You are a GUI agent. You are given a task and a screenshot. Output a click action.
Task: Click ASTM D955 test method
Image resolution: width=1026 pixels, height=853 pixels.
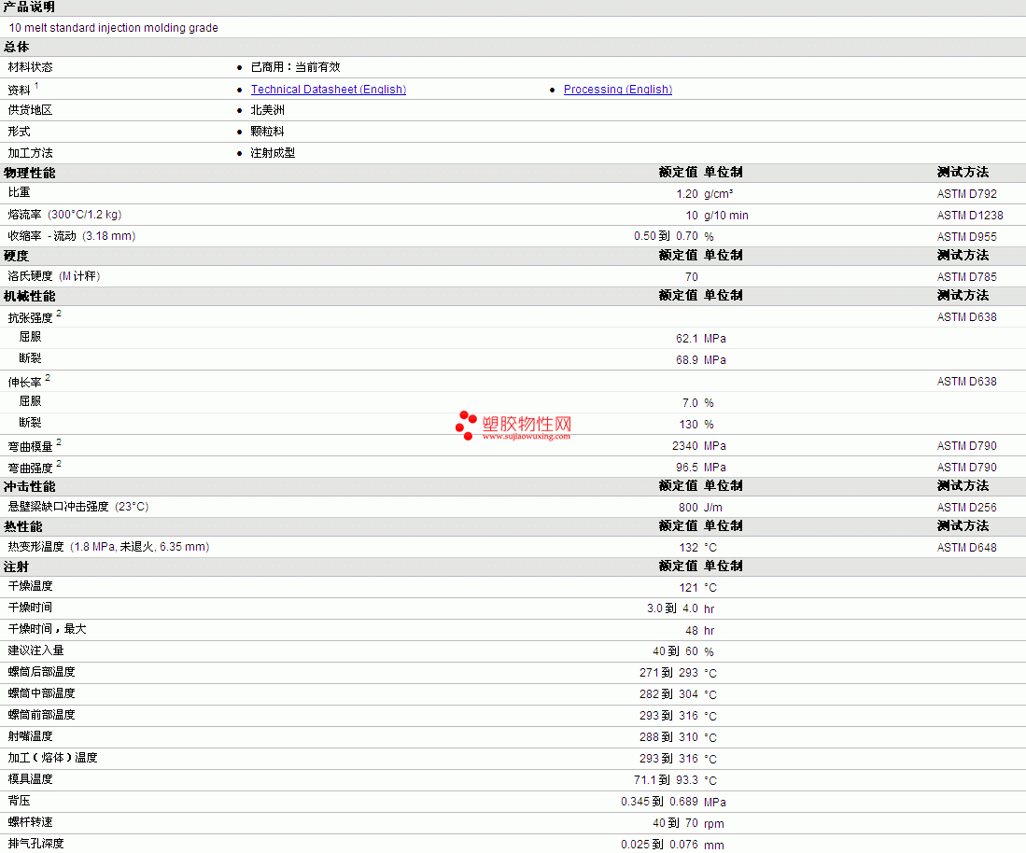point(966,237)
